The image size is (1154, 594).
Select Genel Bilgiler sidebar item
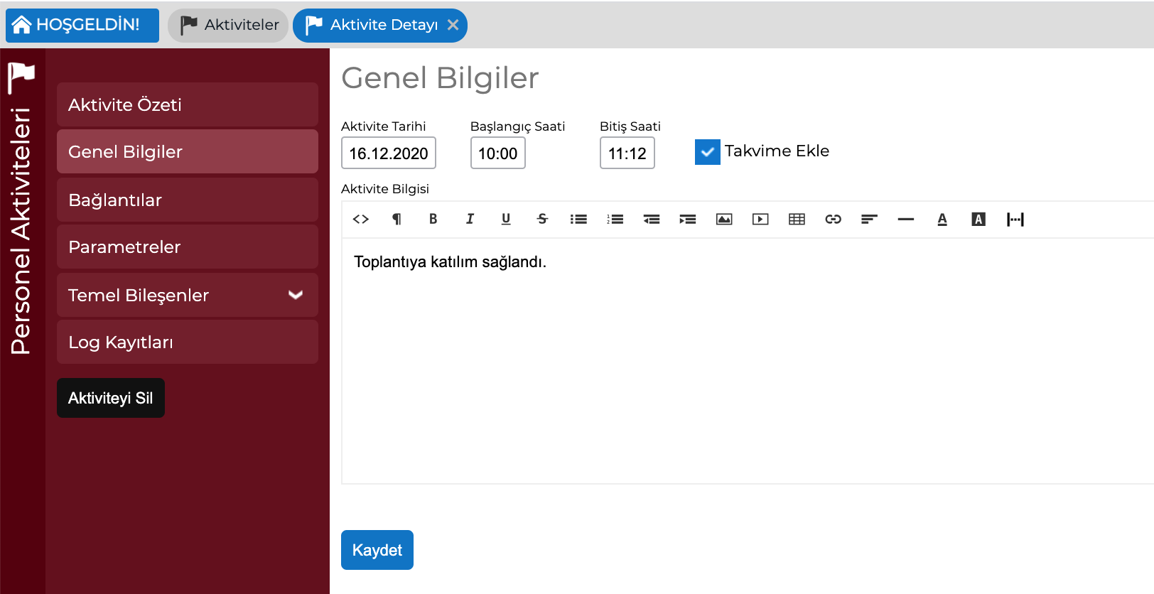[188, 151]
